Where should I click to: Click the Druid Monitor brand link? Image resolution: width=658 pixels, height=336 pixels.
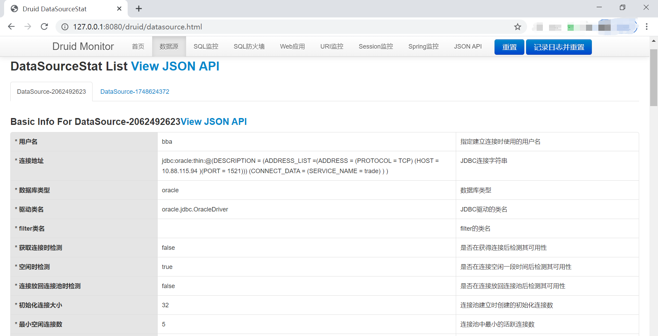coord(83,47)
